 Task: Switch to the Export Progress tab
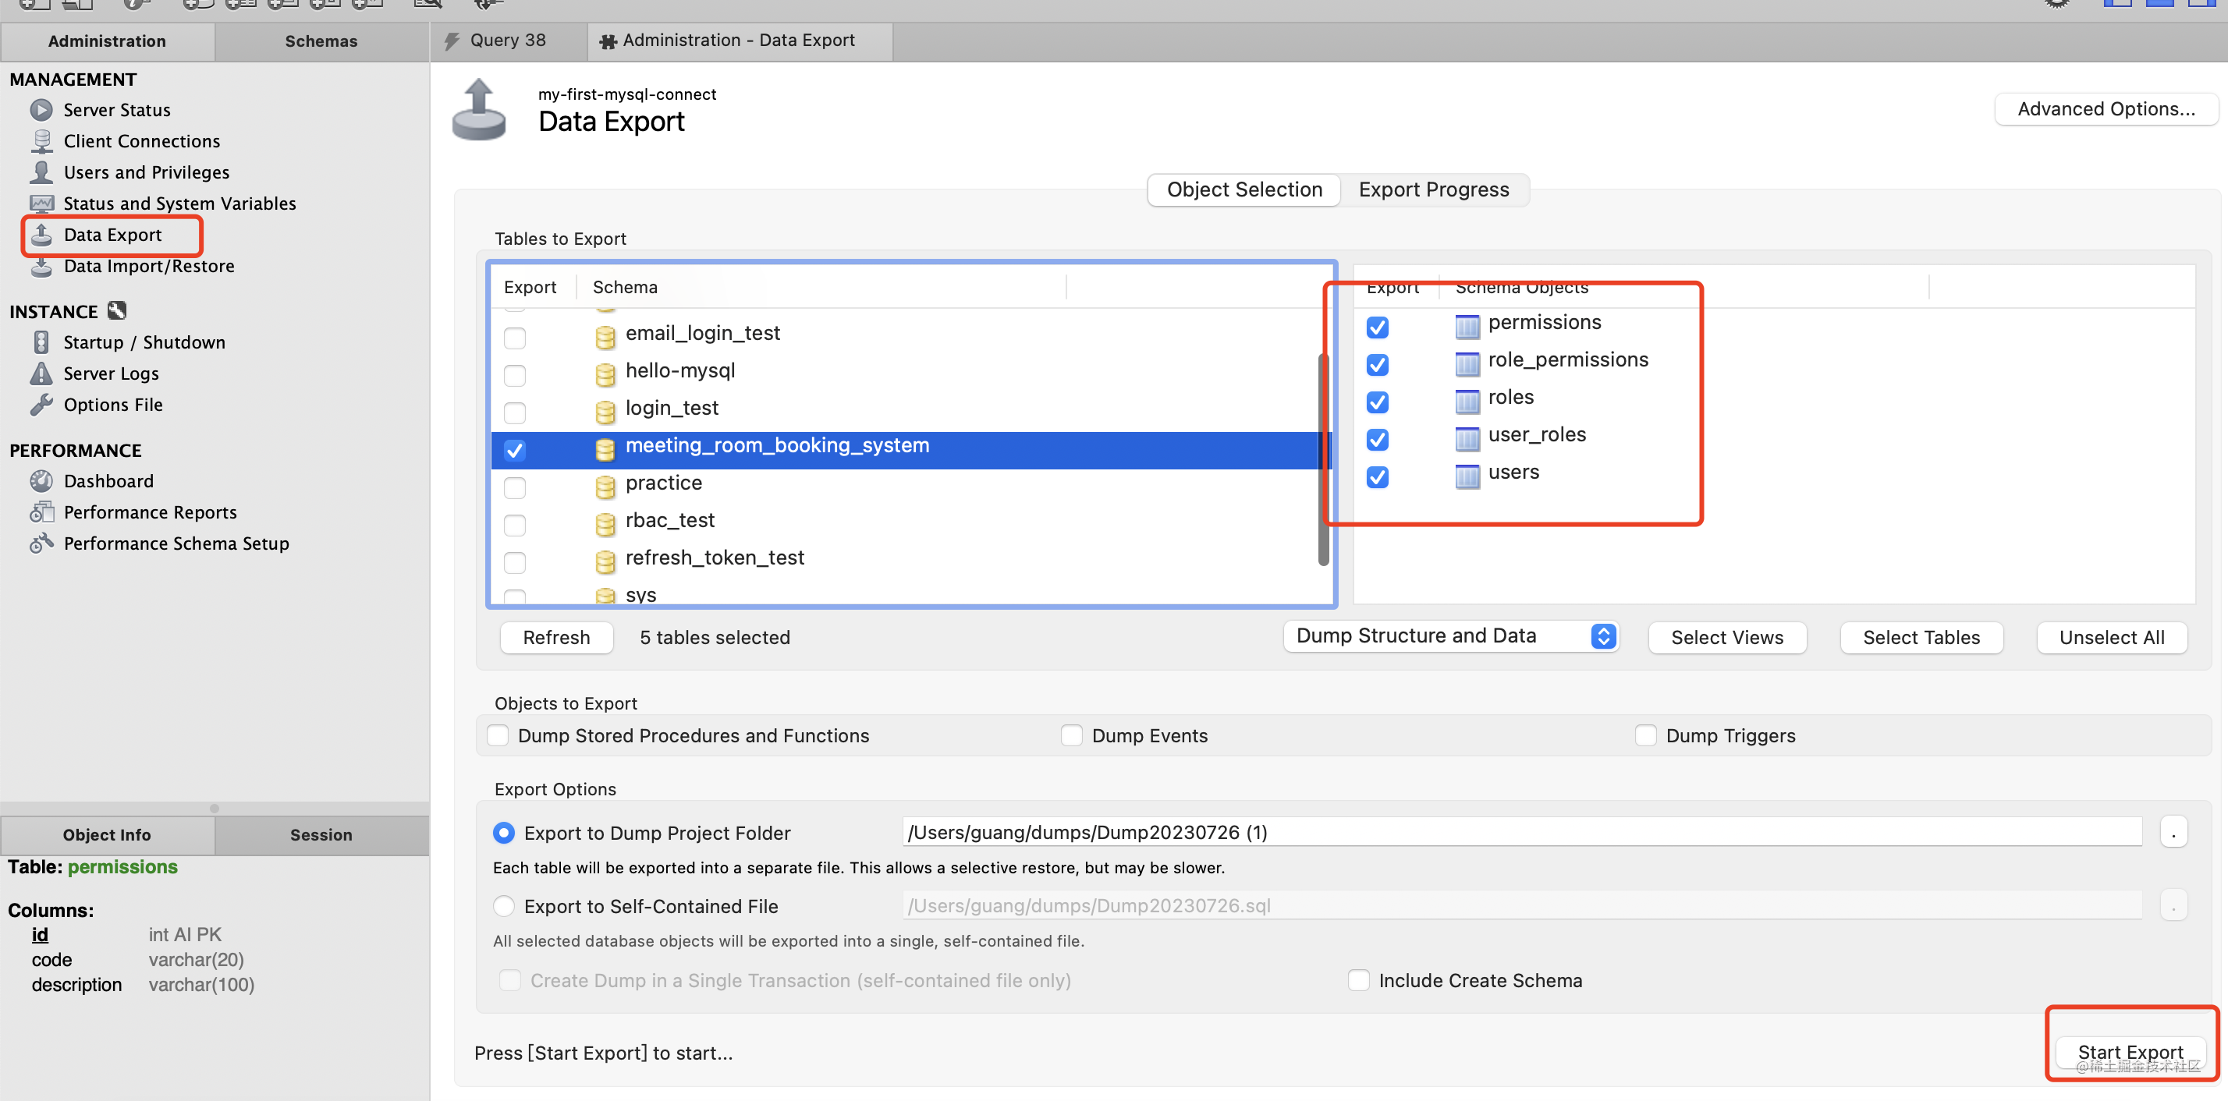pos(1433,189)
